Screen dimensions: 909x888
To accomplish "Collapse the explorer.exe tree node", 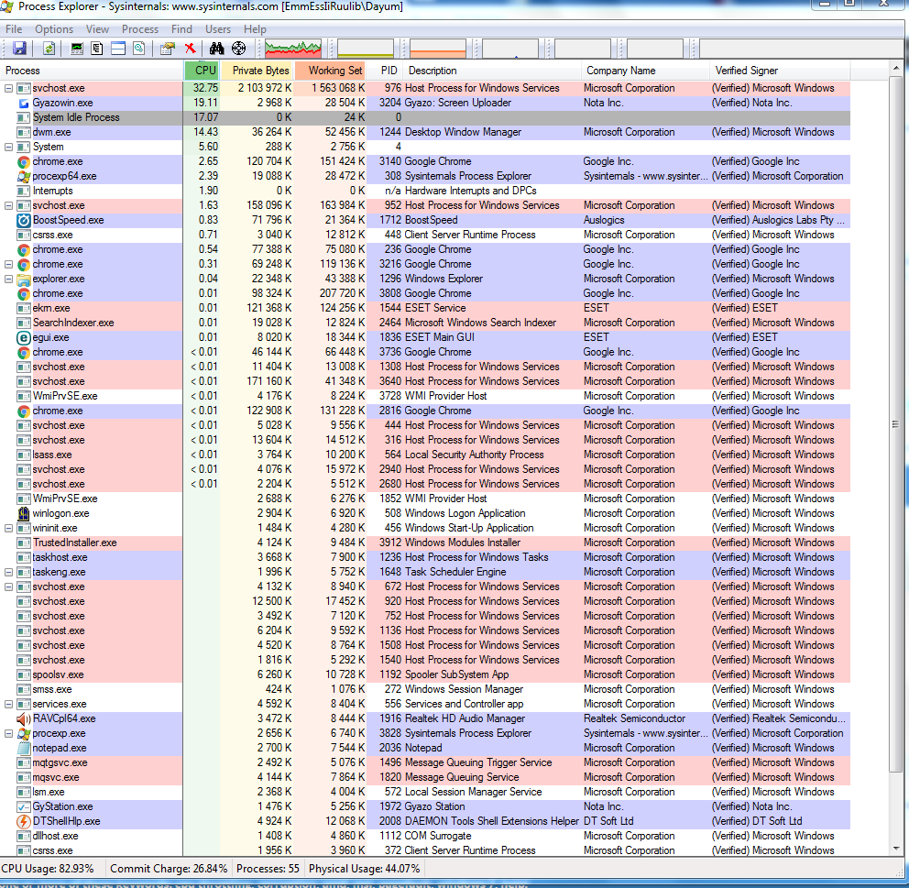I will click(x=8, y=279).
